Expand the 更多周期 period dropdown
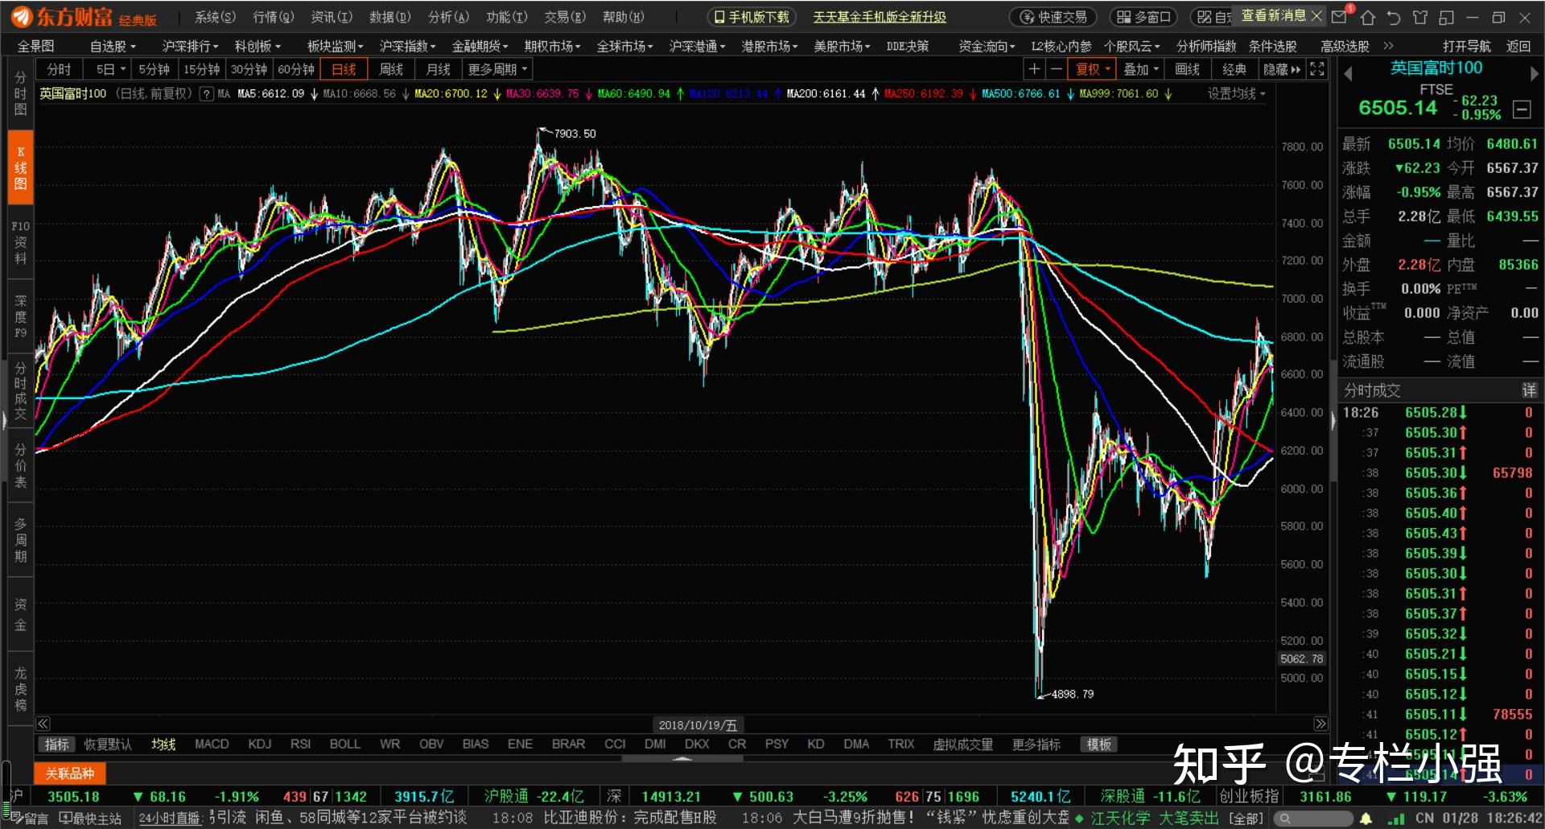Screen dimensions: 1545x829 498,69
